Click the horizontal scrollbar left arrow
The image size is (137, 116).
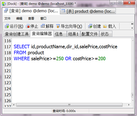[14, 105]
